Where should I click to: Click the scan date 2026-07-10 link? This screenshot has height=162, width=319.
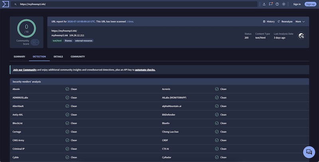pos(81,21)
